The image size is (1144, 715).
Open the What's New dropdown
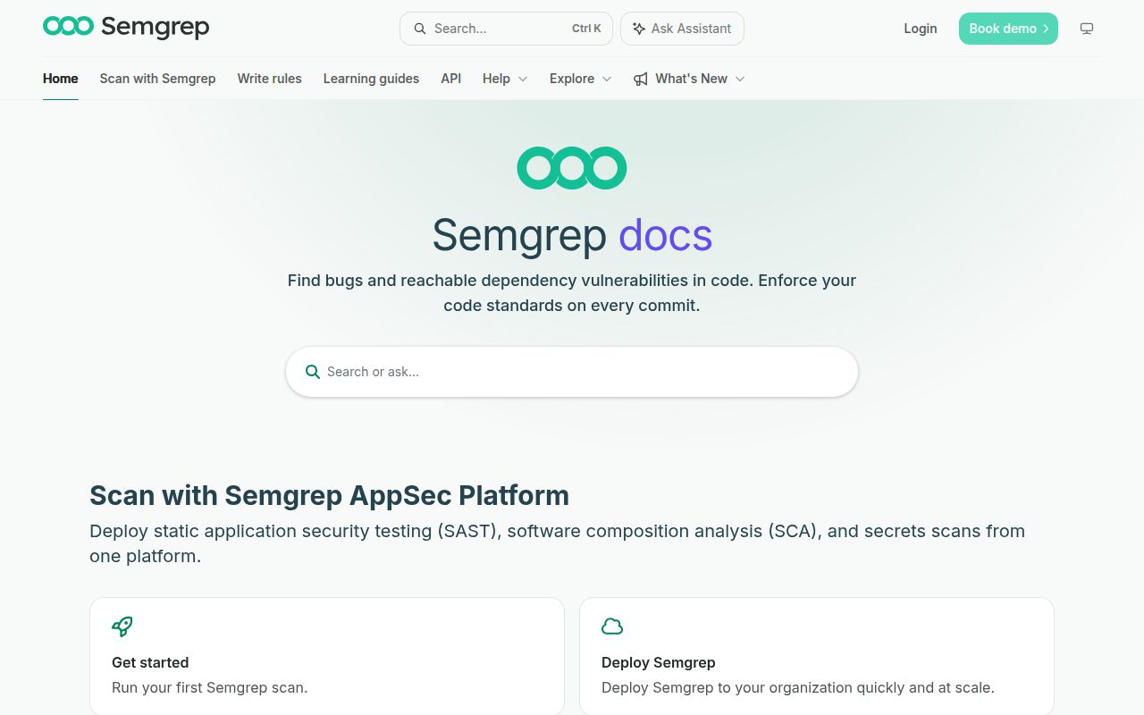point(689,79)
